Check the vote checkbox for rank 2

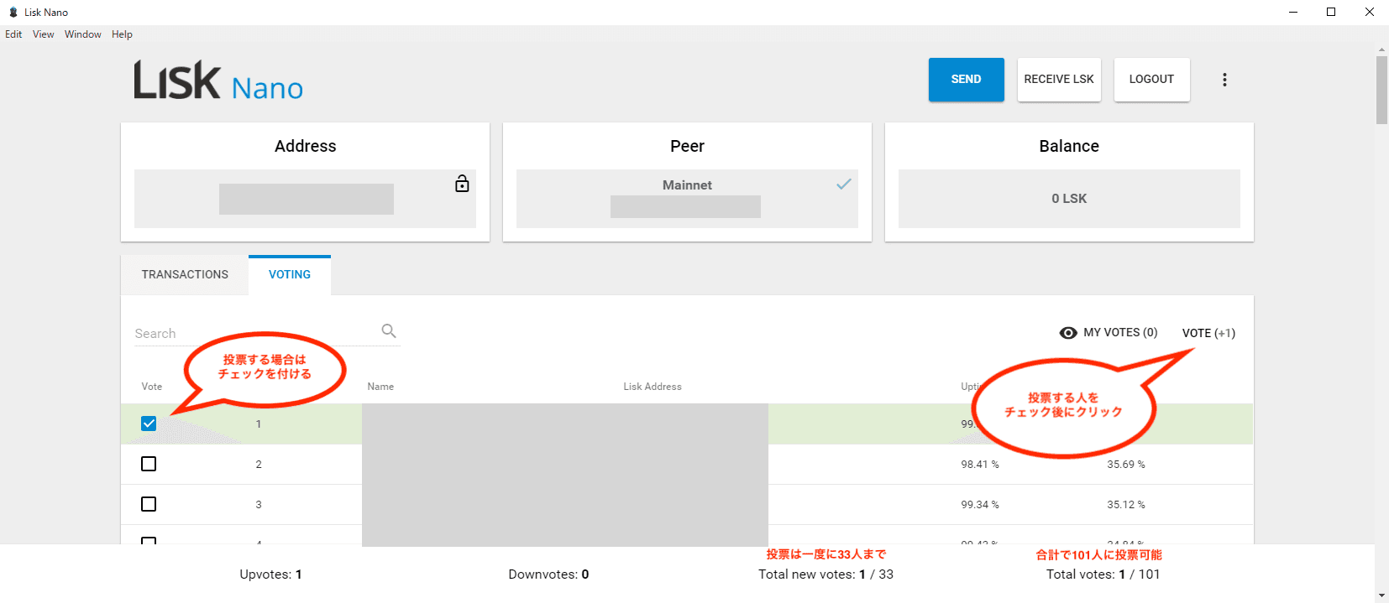pyautogui.click(x=149, y=464)
